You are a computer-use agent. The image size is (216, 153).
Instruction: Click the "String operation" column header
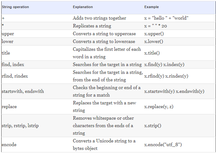click(x=15, y=7)
